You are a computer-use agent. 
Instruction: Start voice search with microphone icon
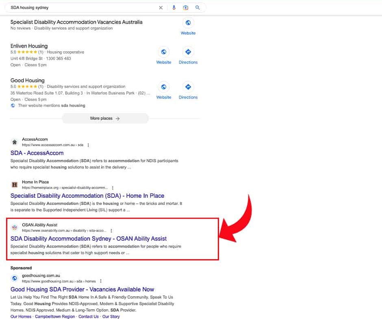[174, 8]
